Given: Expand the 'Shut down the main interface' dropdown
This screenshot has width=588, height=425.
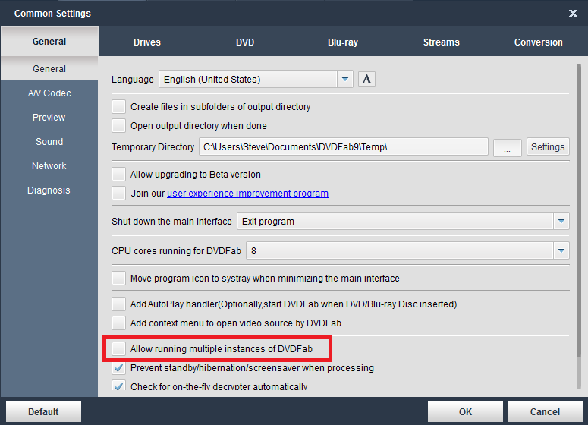Looking at the screenshot, I should (x=561, y=222).
